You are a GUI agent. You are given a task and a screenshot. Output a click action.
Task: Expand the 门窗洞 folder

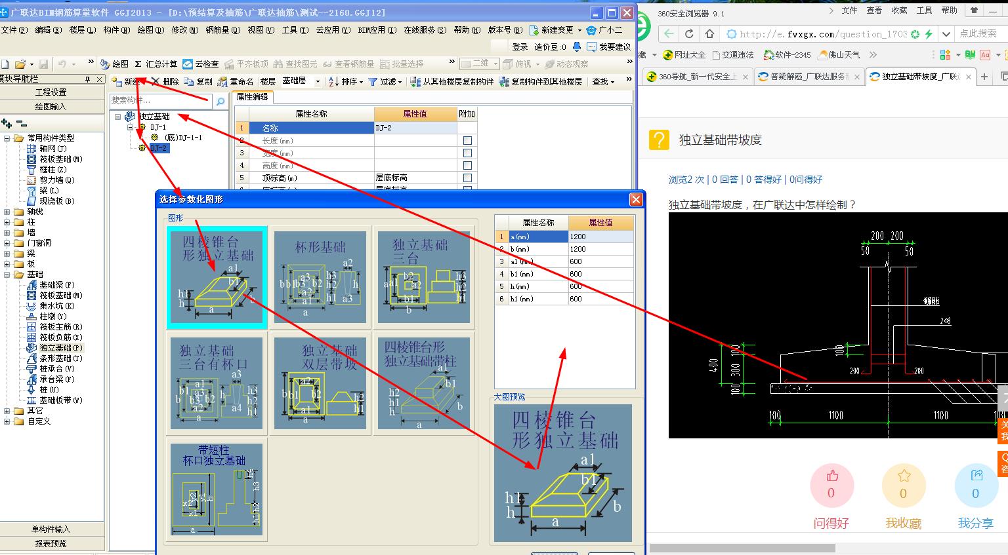click(7, 243)
